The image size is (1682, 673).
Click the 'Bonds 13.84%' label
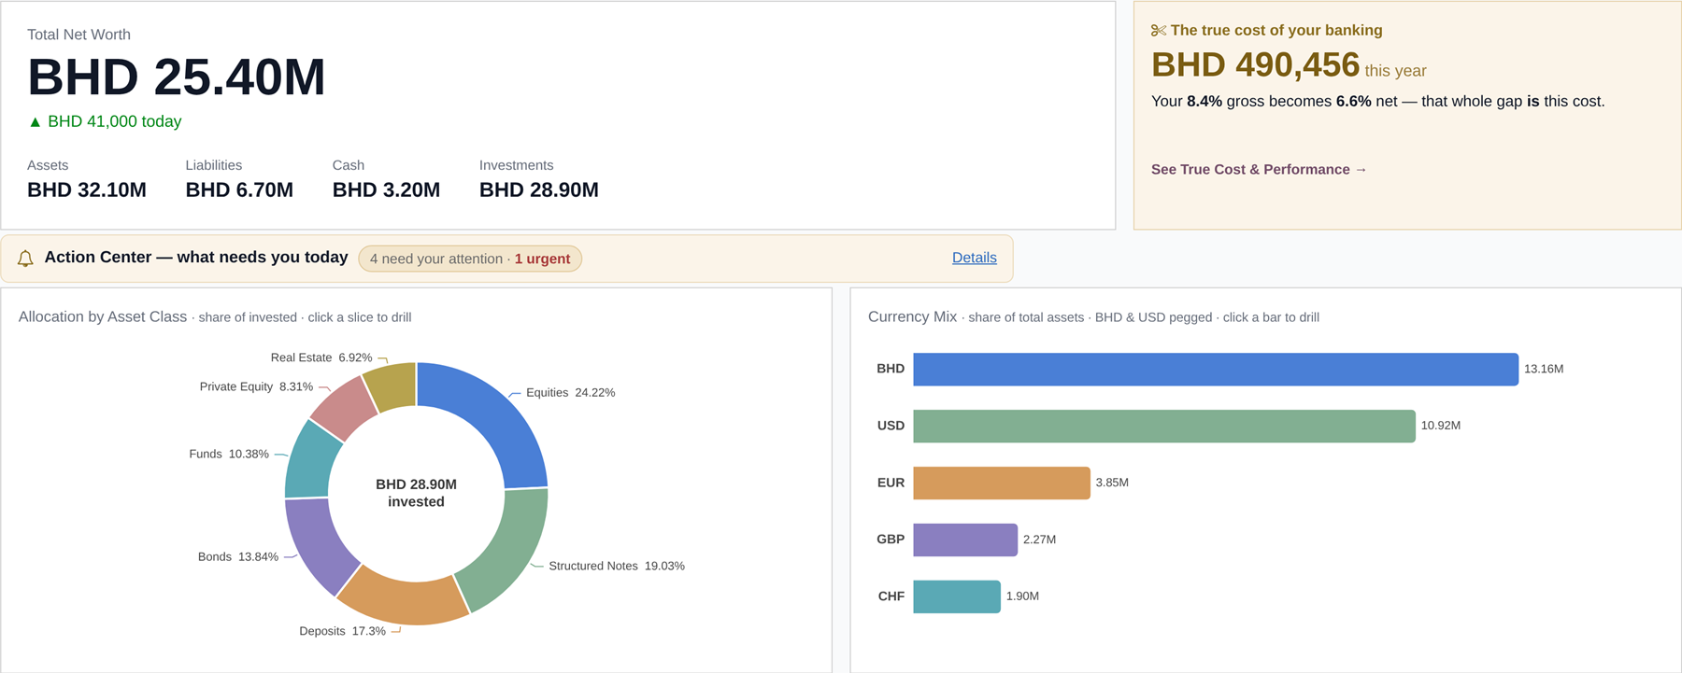click(x=237, y=556)
